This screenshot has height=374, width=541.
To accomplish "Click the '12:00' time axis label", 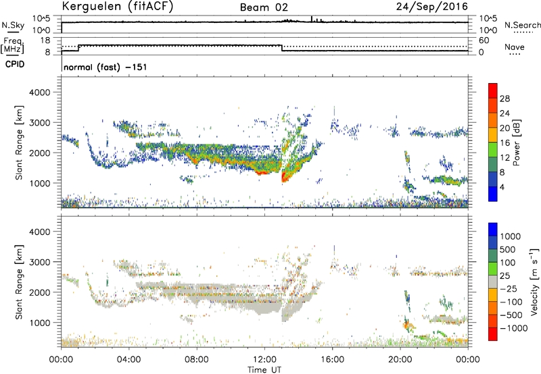I will click(264, 360).
